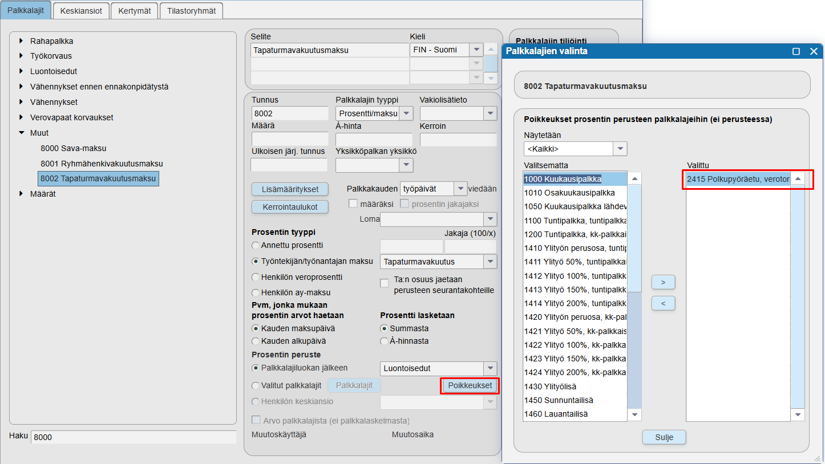Select the Annettu prosentti radio button
Screen dimensions: 825x464
click(x=256, y=246)
